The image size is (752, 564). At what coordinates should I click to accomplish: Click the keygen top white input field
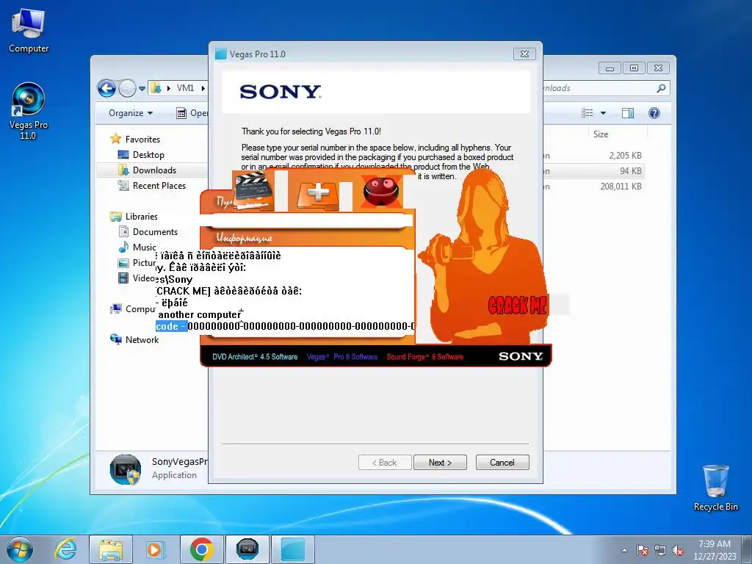[x=307, y=220]
